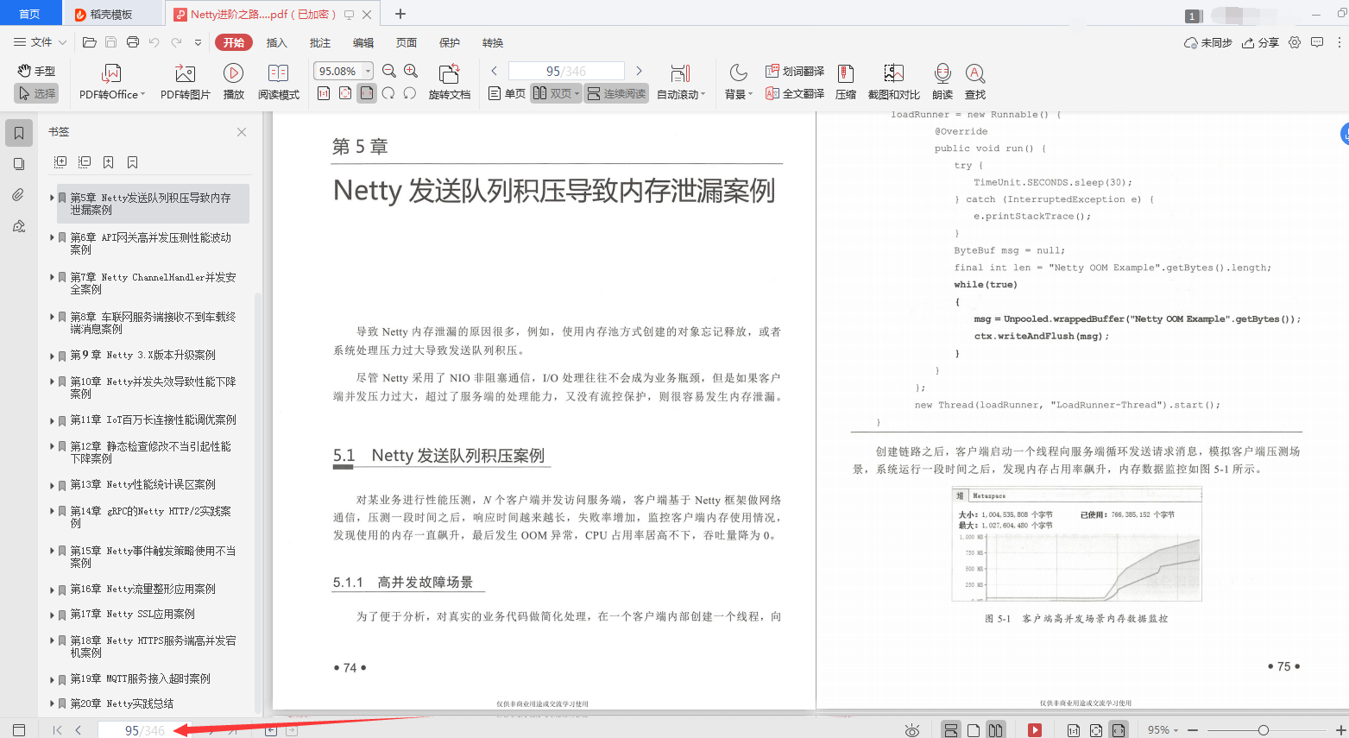
Task: Print the document
Action: click(133, 42)
